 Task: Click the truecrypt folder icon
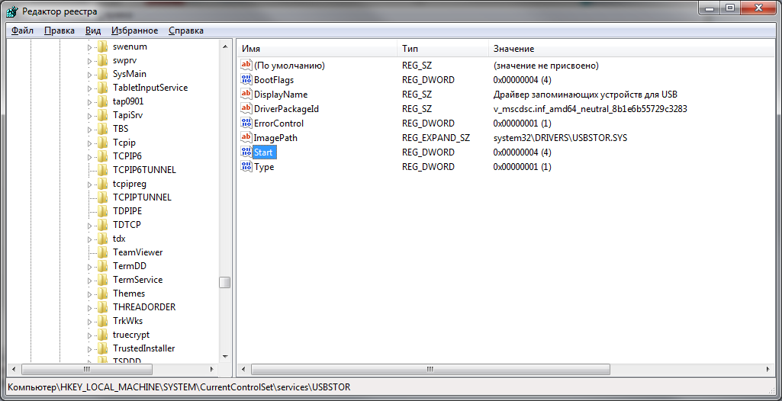coord(103,334)
